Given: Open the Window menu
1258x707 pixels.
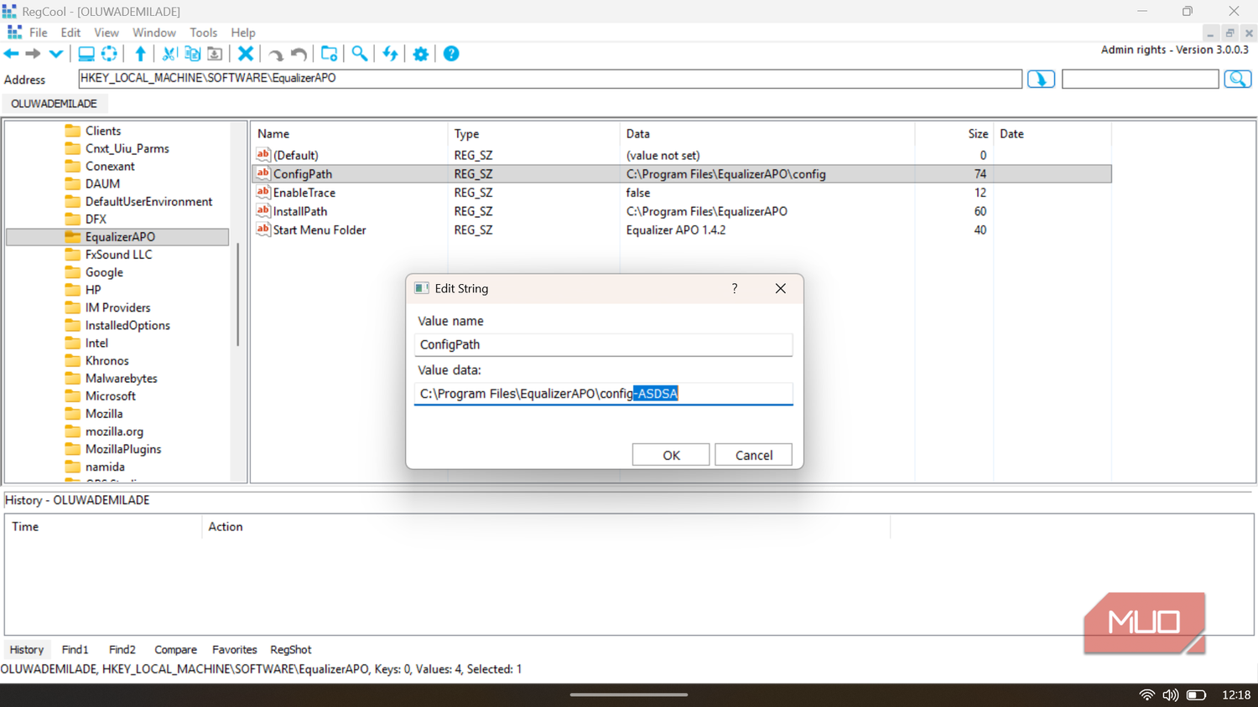Looking at the screenshot, I should [x=154, y=33].
